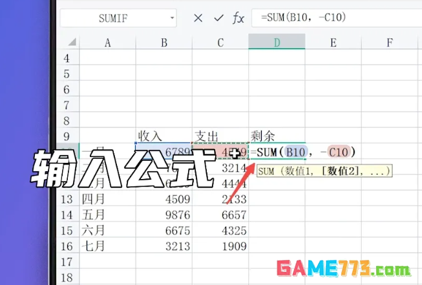Click the cancel X icon in formula bar
The width and height of the screenshot is (422, 285).
(198, 18)
